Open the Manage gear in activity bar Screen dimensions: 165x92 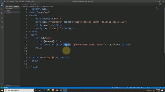(2, 84)
